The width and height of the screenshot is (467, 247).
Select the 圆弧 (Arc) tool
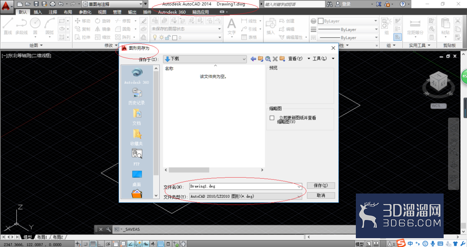coord(50,26)
